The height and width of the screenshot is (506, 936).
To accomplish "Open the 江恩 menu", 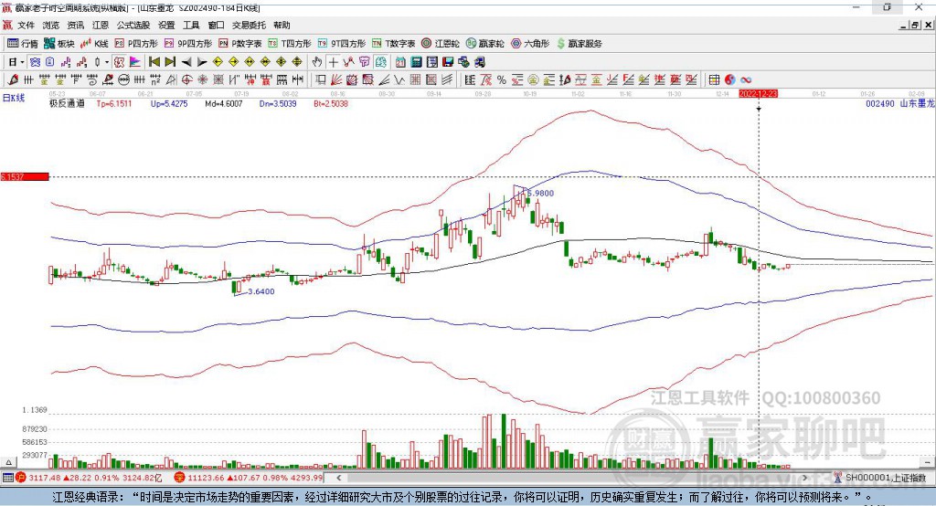I will [x=101, y=25].
